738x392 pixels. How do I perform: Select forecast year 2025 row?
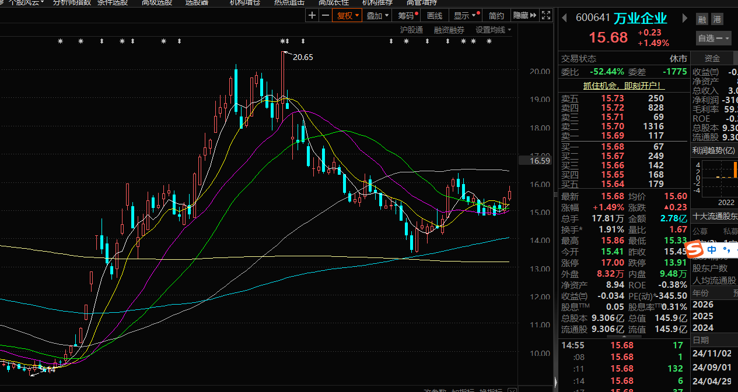(x=715, y=316)
